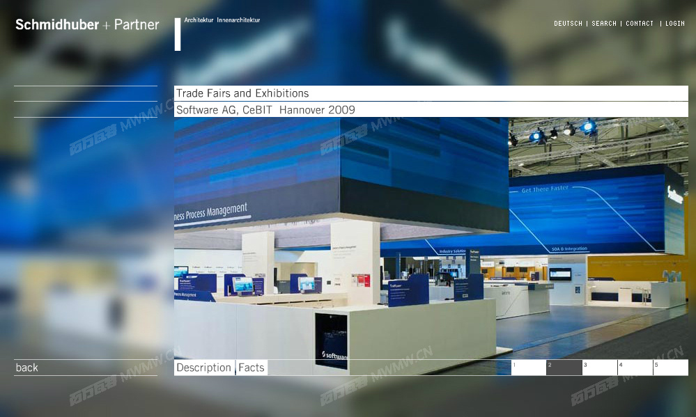Open the Schmidhuber + Partner logo link

click(87, 24)
